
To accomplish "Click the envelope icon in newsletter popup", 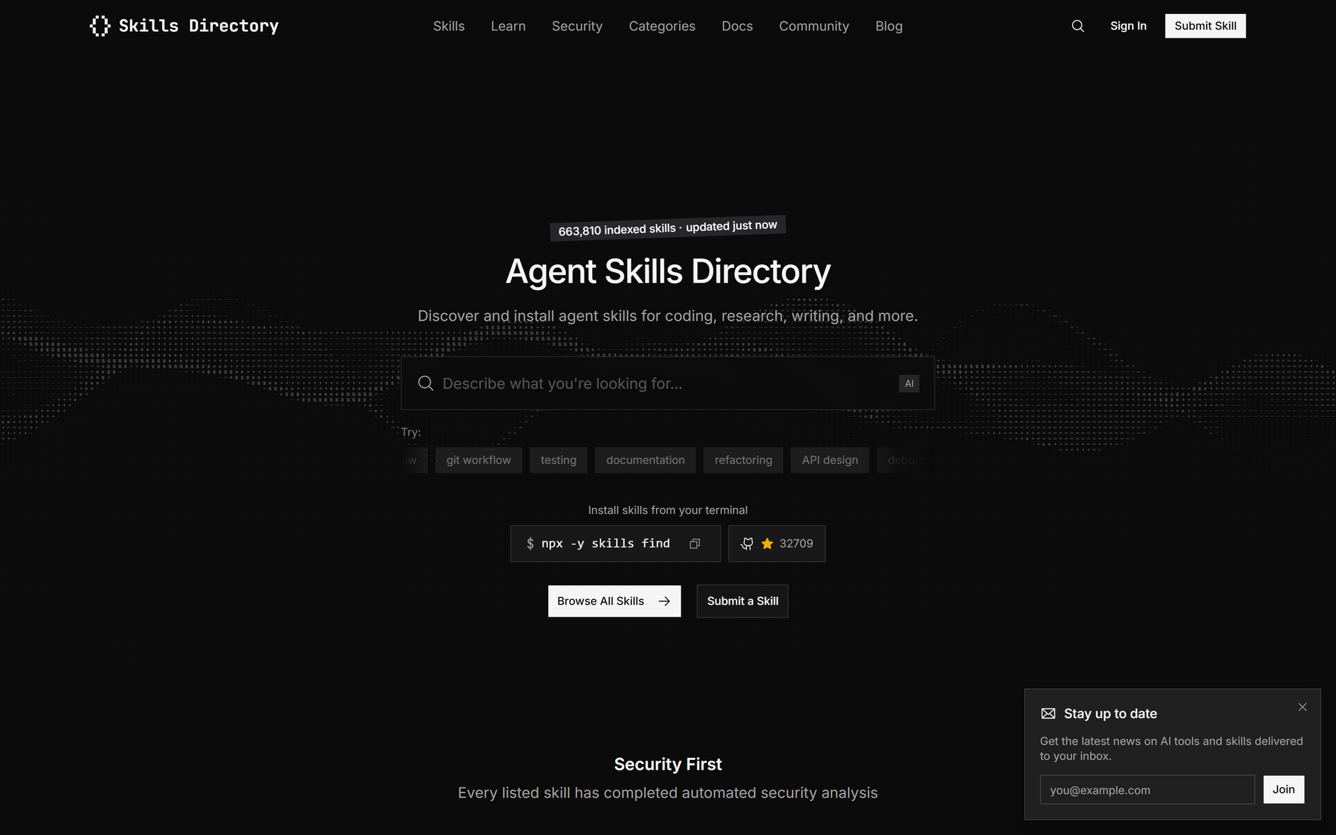I will [x=1048, y=713].
